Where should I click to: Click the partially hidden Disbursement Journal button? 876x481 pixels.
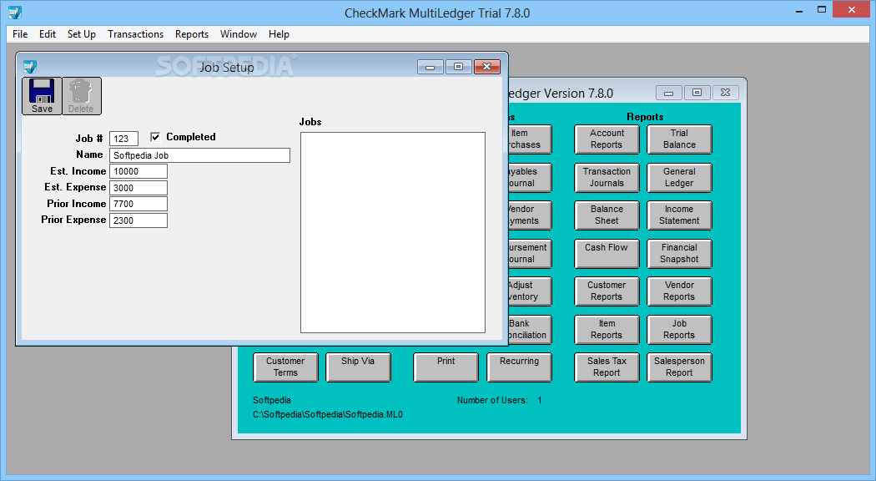pyautogui.click(x=530, y=253)
